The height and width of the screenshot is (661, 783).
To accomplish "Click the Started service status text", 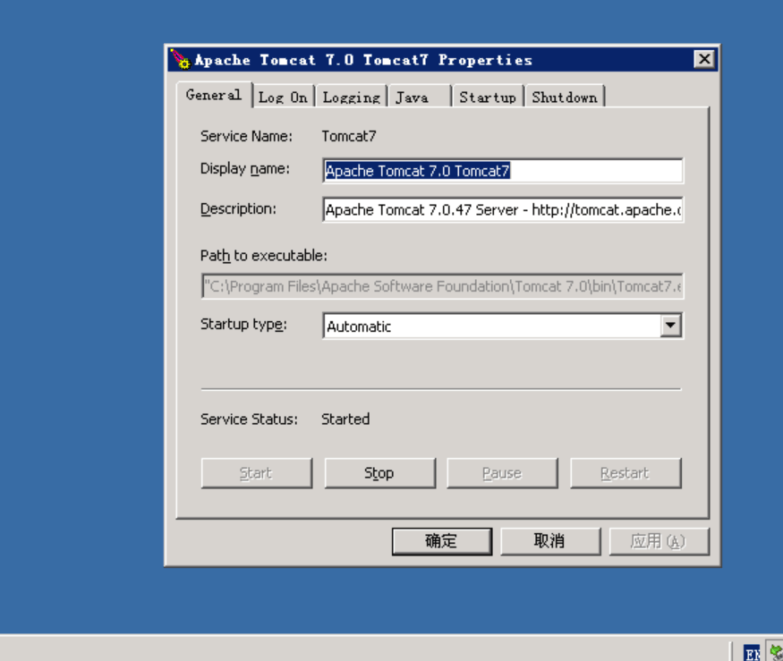I will pos(345,419).
